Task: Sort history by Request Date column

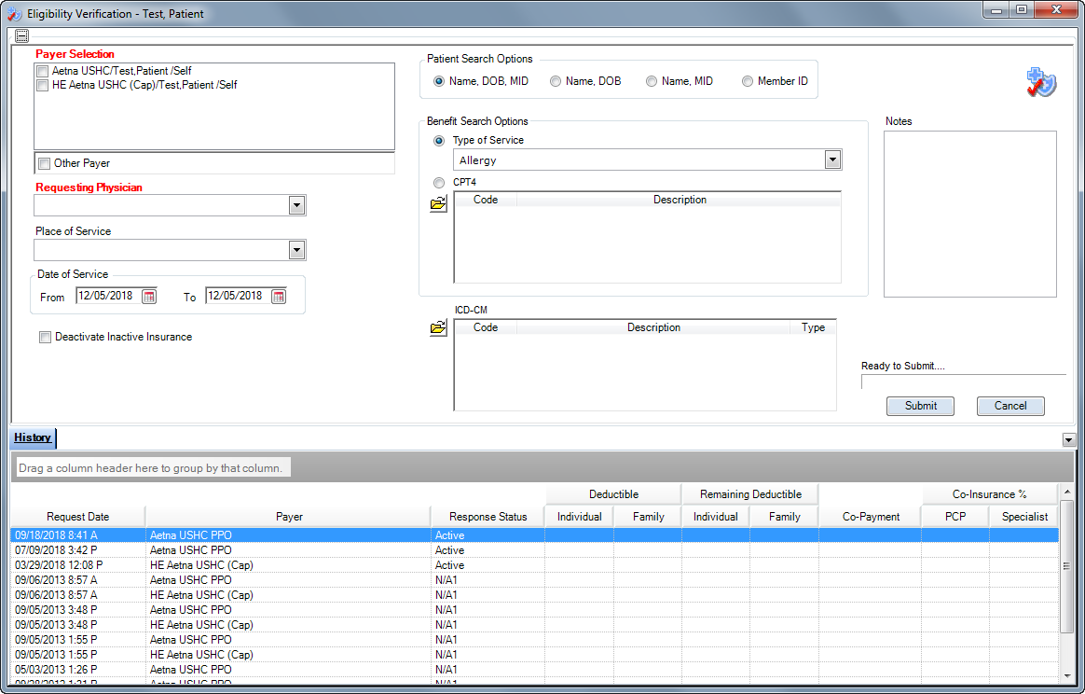Action: 77,517
